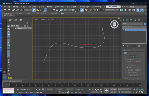Open the Rendering (R) menu

[97, 7]
